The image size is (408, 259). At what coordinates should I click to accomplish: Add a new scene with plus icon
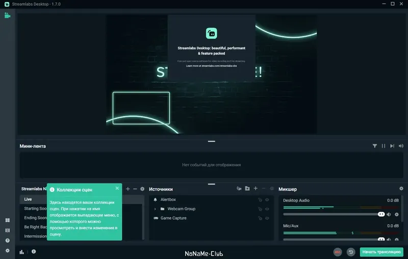click(x=128, y=189)
